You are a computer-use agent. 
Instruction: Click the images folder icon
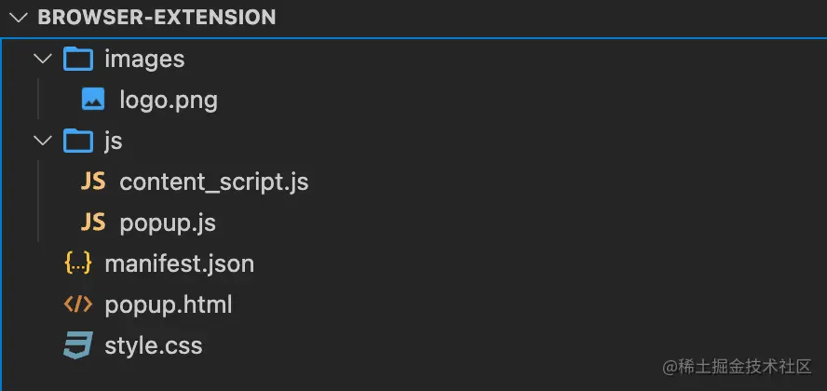(78, 59)
